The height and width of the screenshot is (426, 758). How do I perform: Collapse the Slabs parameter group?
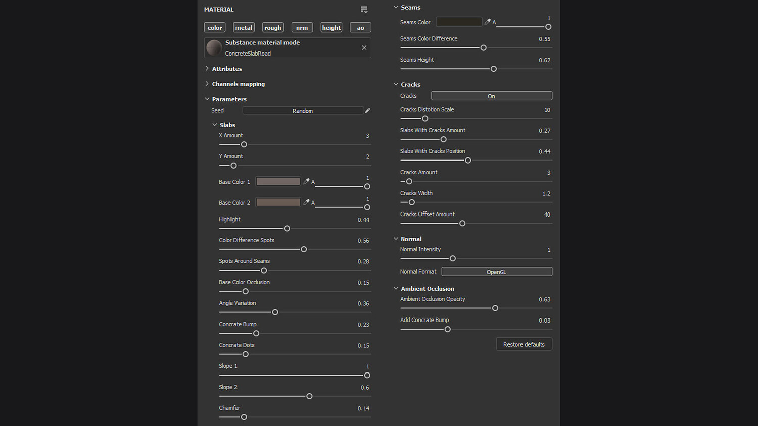coord(215,125)
